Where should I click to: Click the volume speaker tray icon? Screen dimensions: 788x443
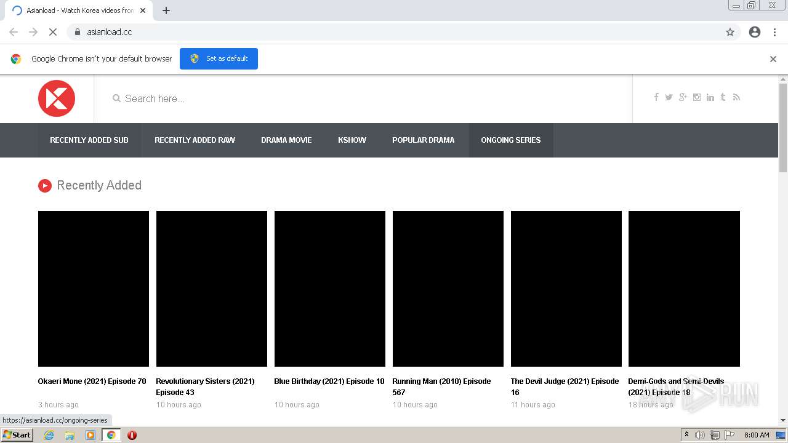(x=700, y=435)
